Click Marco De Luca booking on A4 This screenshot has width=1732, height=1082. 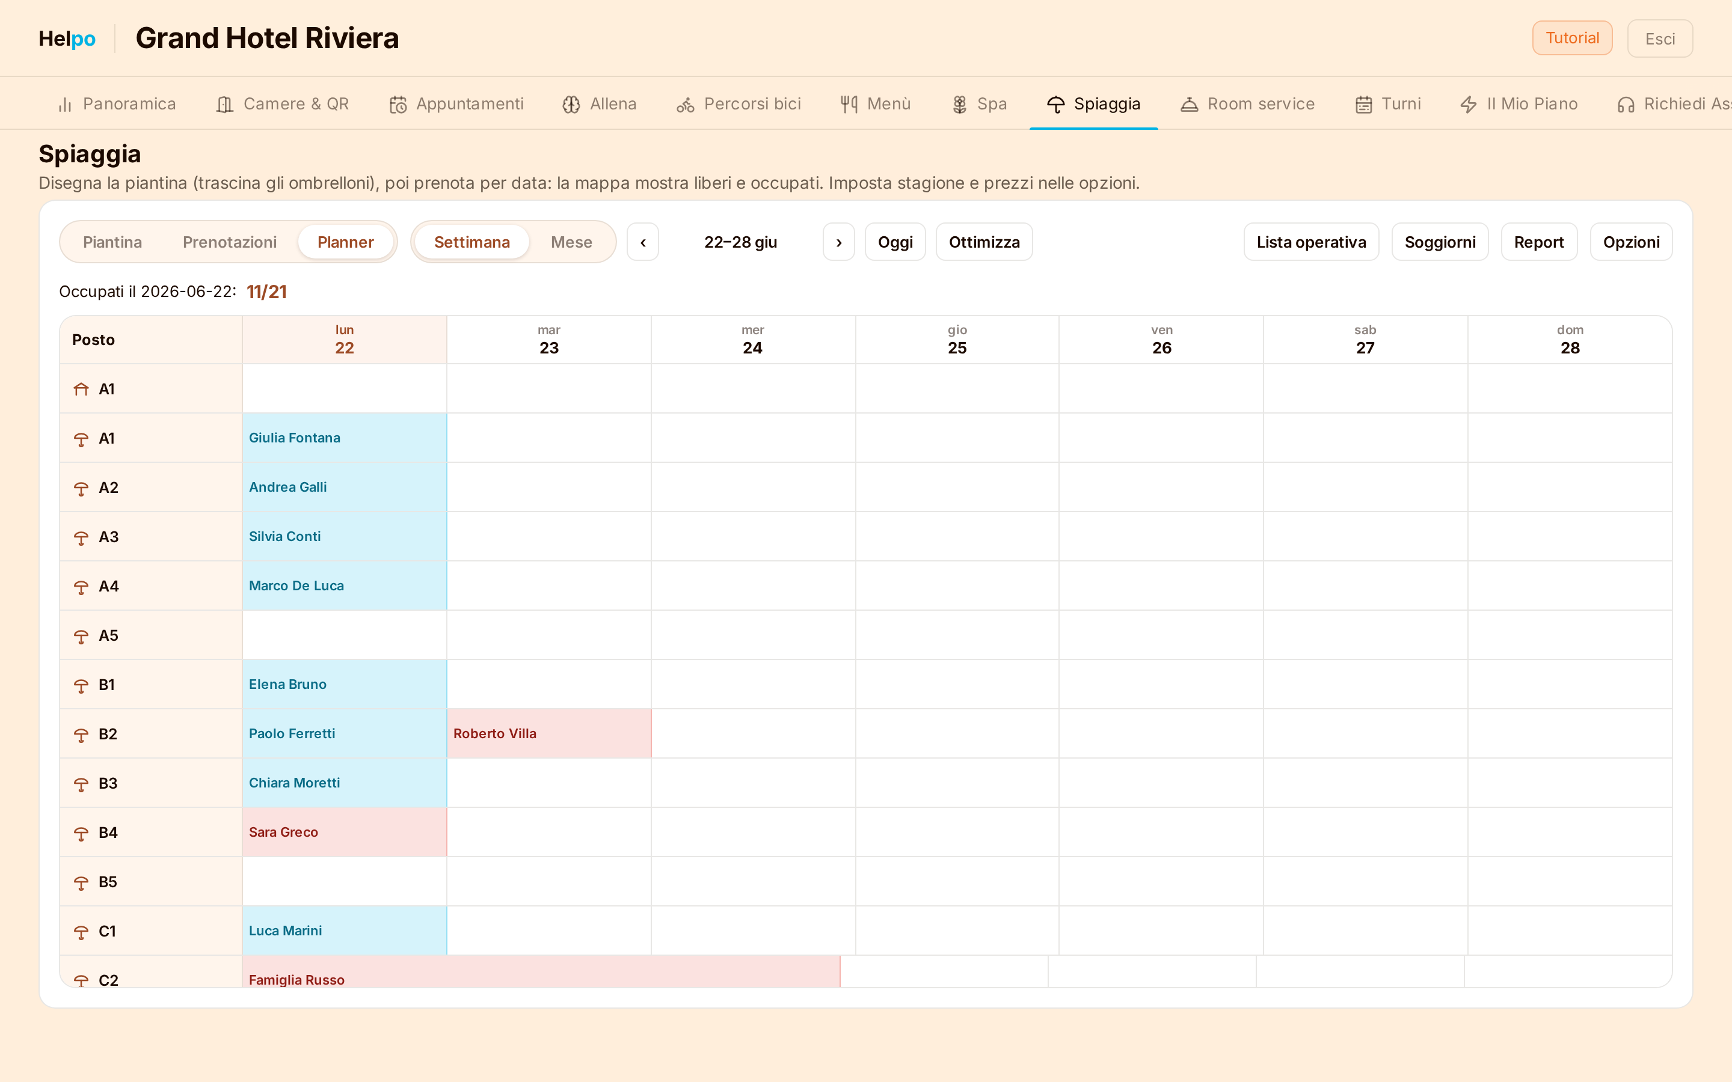[x=344, y=586]
